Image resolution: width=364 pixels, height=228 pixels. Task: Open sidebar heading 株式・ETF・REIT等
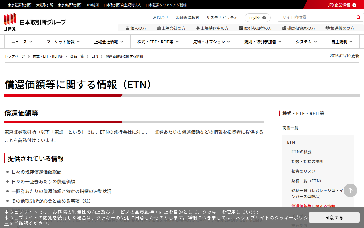303,113
